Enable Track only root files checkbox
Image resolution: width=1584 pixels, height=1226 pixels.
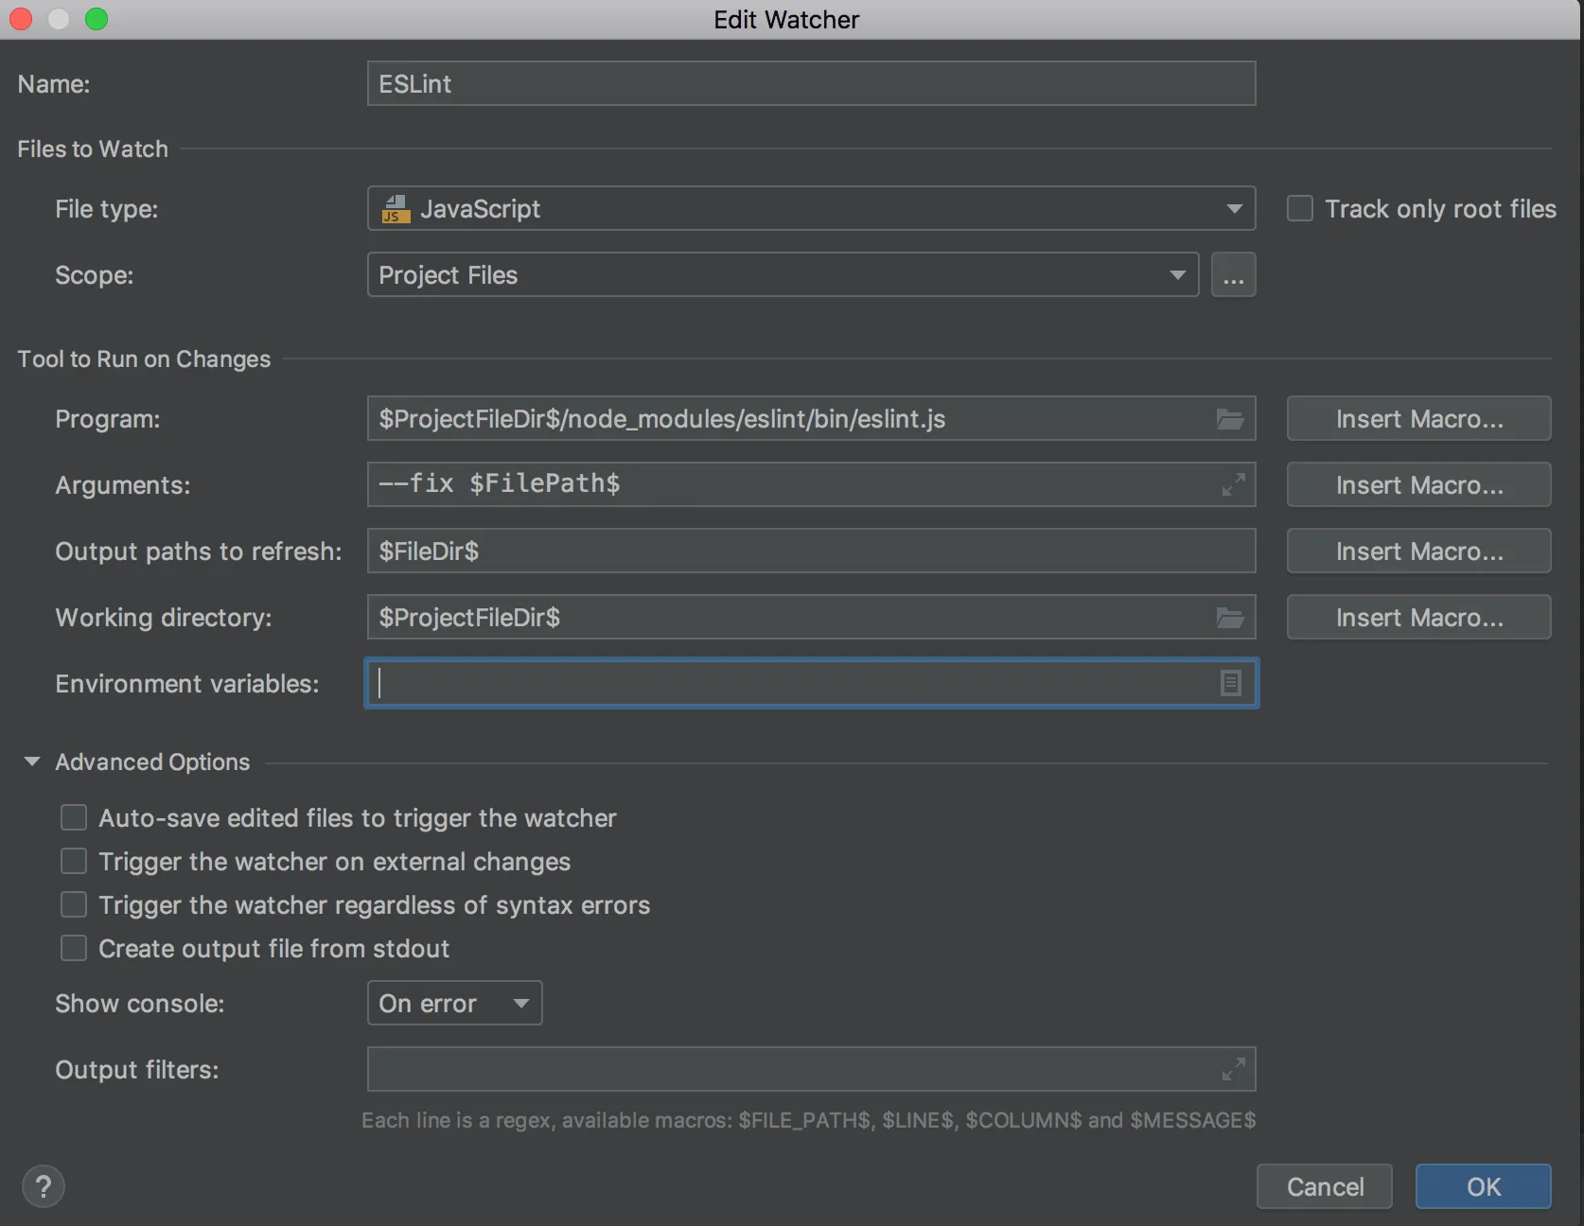tap(1300, 208)
